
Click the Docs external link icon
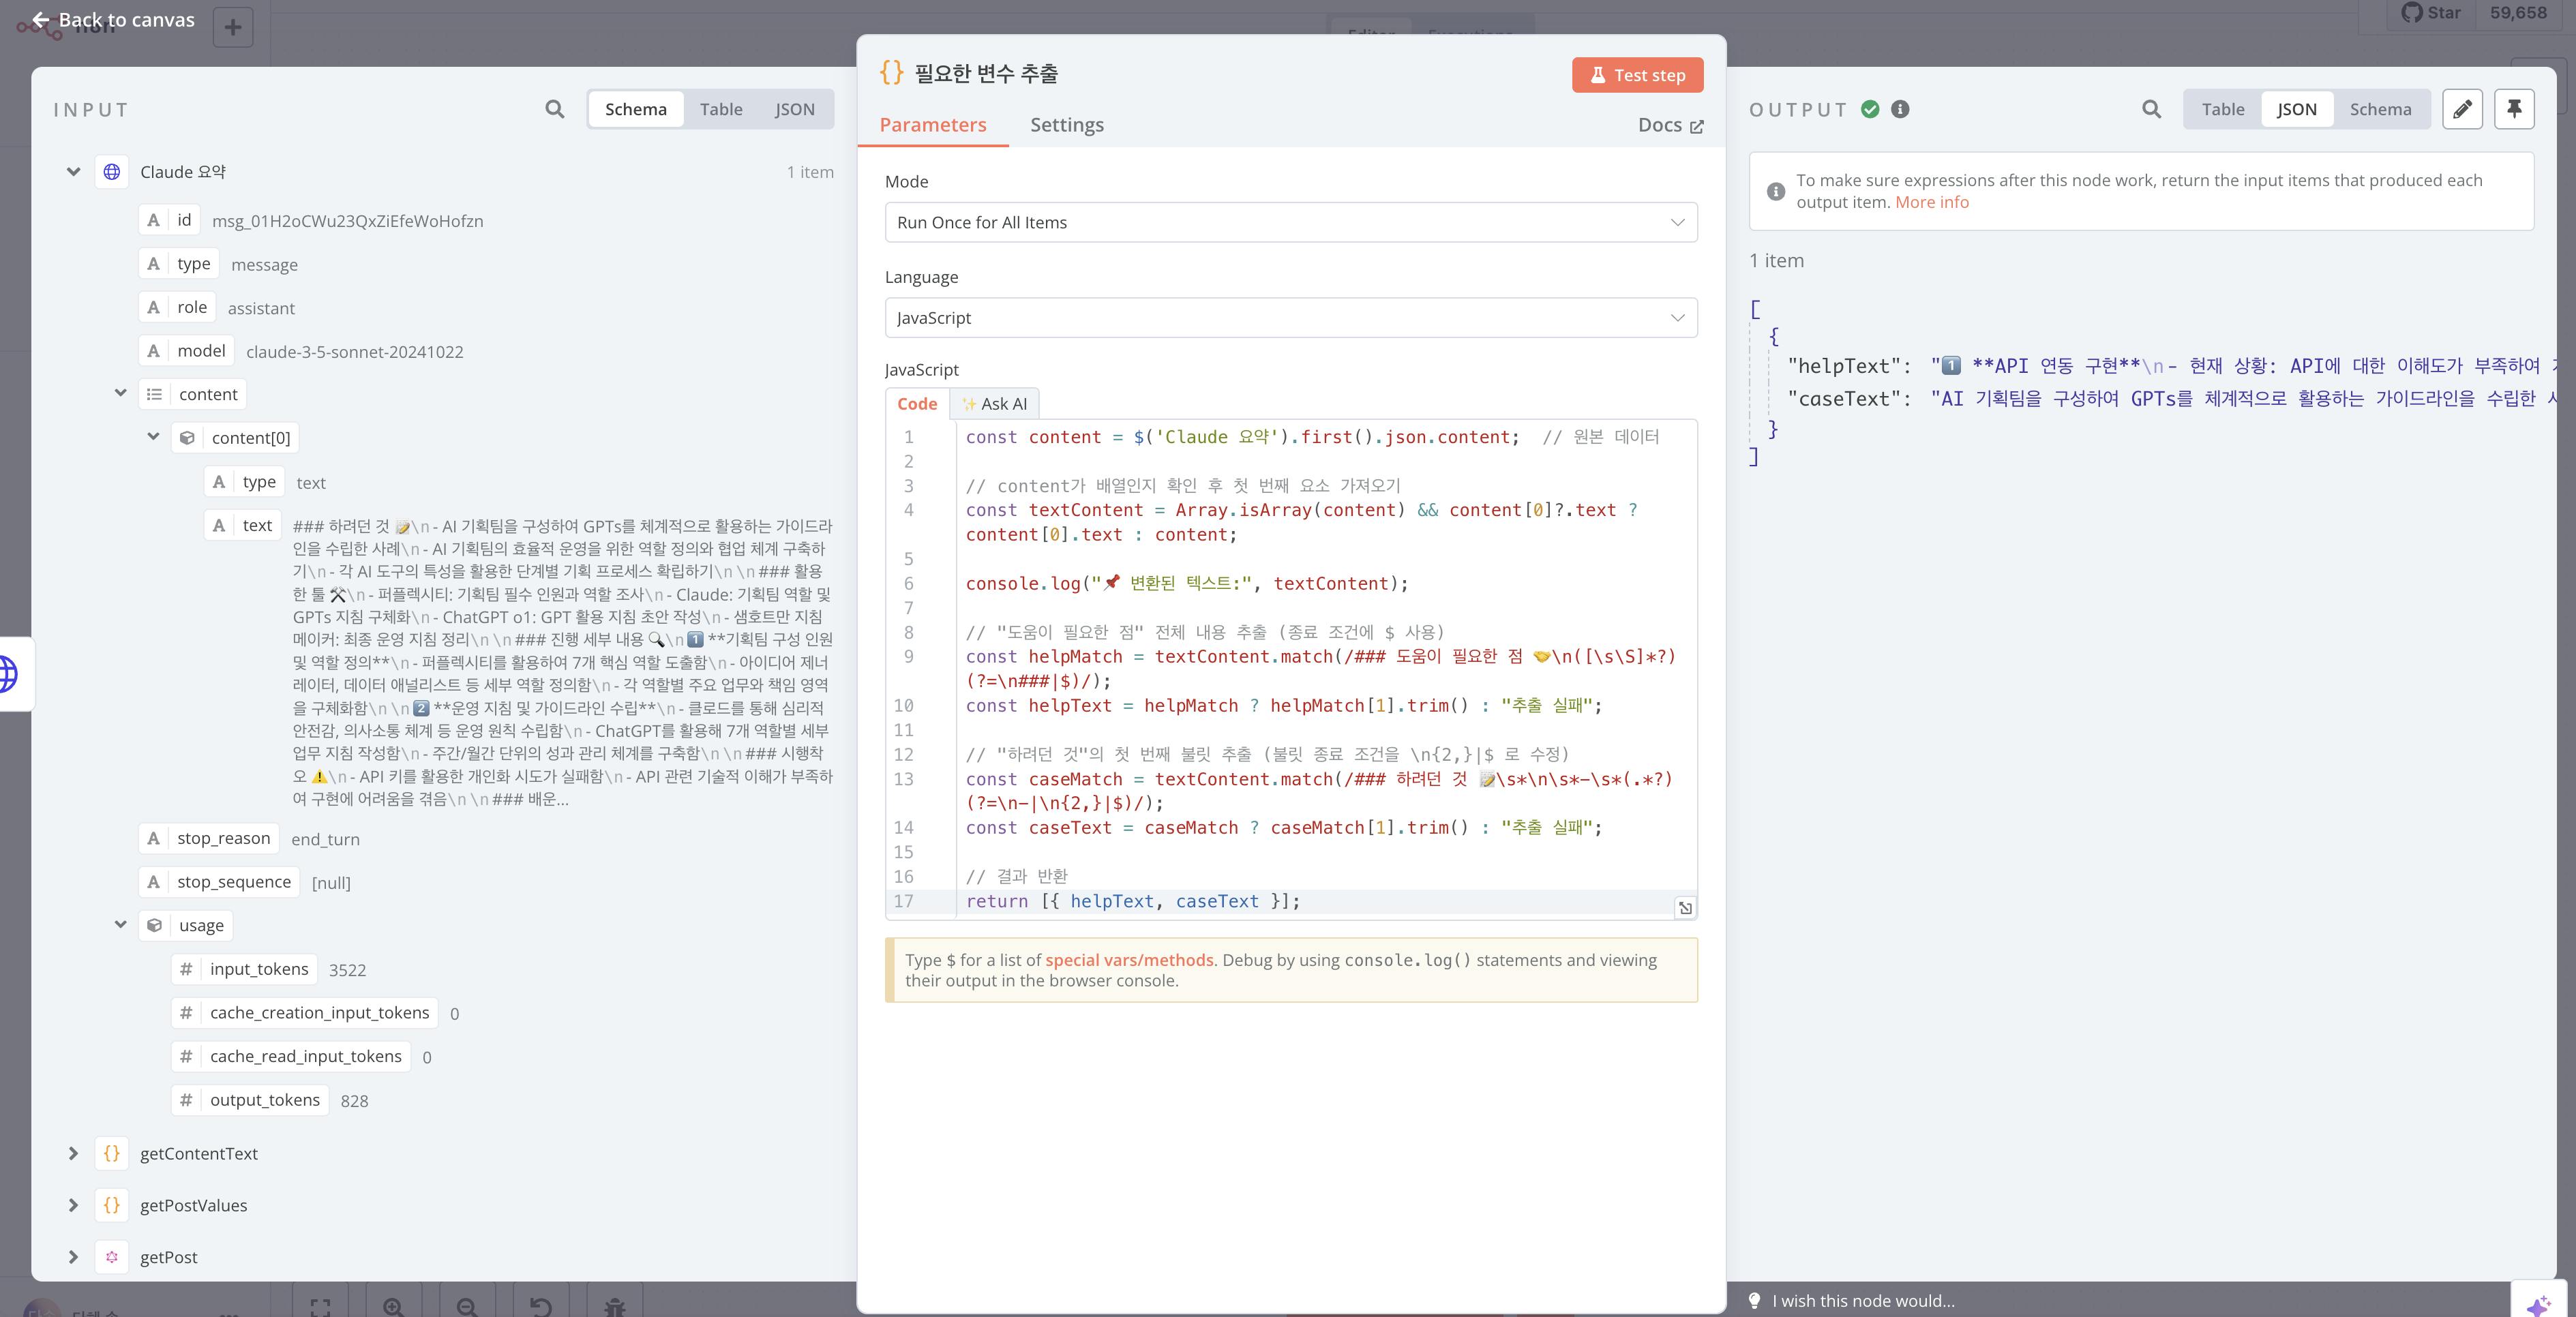[1696, 126]
